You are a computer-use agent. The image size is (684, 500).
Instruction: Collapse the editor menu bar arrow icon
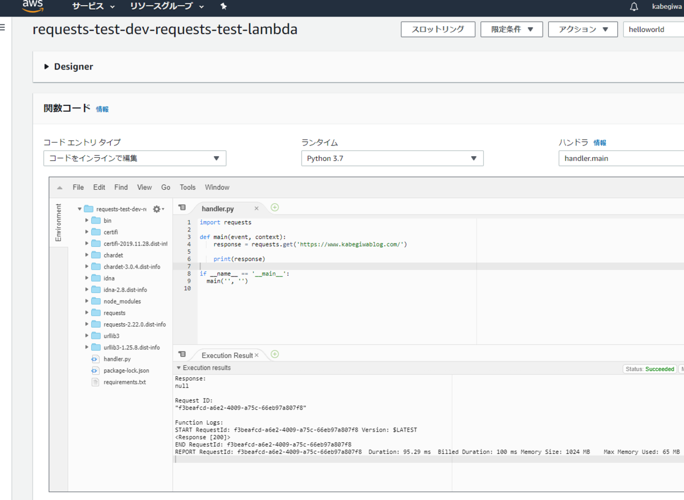[60, 188]
